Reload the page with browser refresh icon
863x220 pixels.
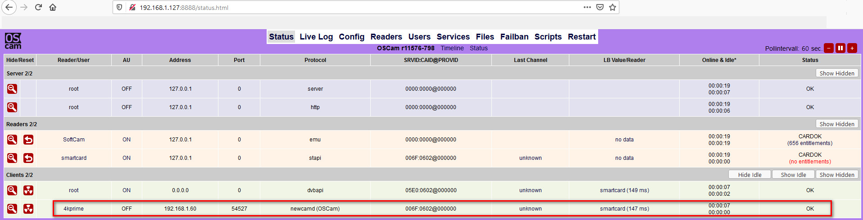(38, 7)
